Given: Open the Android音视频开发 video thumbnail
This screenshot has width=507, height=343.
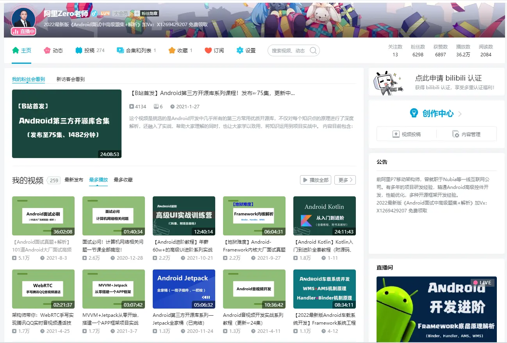Looking at the screenshot, I should 254,289.
